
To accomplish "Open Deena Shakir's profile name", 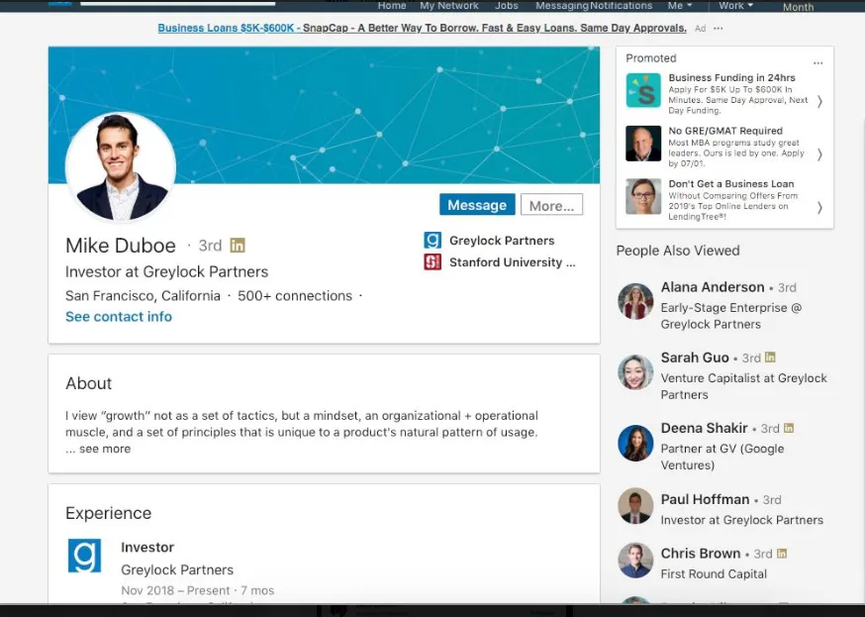I will point(704,428).
